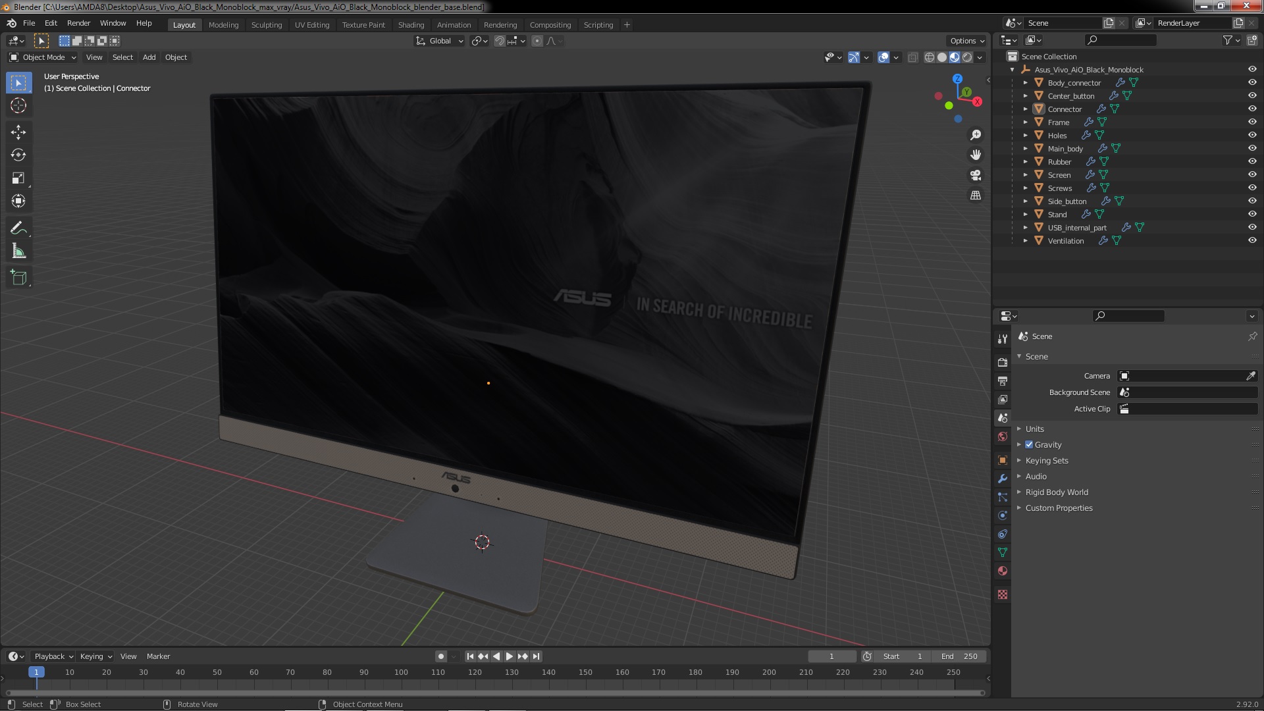Viewport: 1264px width, 711px height.
Task: Open the Tool properties tab
Action: point(1003,338)
